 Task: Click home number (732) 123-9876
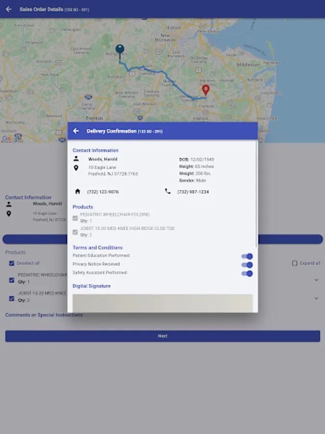(103, 191)
